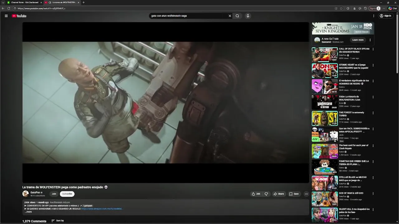The height and width of the screenshot is (224, 399).
Task: Open the #doom hashtag
Action: click(x=66, y=203)
